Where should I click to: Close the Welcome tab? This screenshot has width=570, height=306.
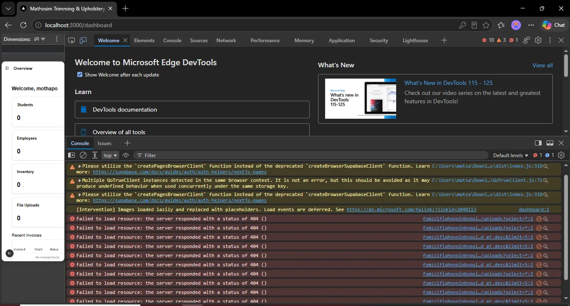click(125, 40)
